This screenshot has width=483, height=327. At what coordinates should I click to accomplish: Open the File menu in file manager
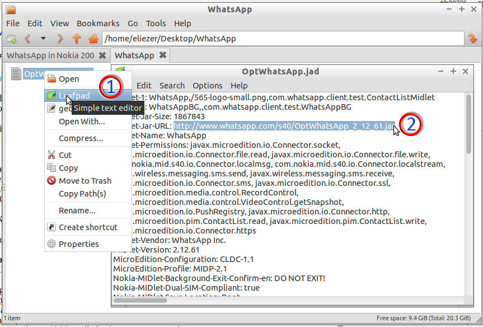pyautogui.click(x=13, y=24)
